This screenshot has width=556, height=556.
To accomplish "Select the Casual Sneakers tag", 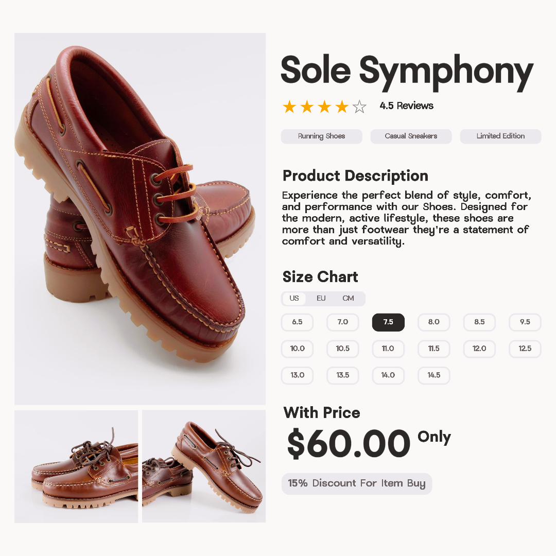I will tap(411, 136).
